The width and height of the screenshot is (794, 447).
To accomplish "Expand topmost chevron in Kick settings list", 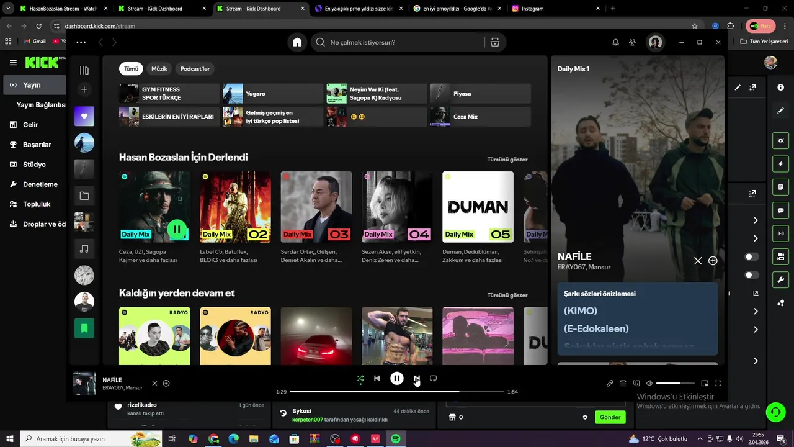I will (x=756, y=220).
